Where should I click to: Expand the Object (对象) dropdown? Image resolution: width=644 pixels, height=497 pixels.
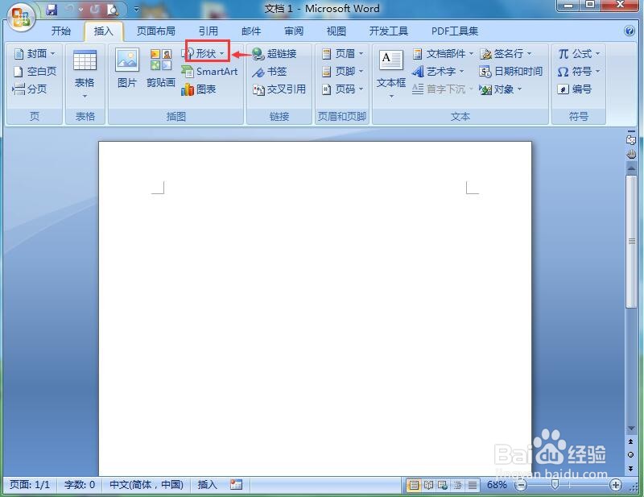(x=519, y=89)
